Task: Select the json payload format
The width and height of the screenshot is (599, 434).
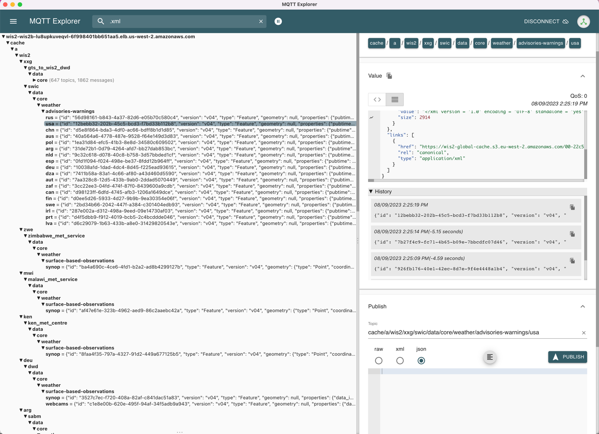Action: [x=421, y=360]
